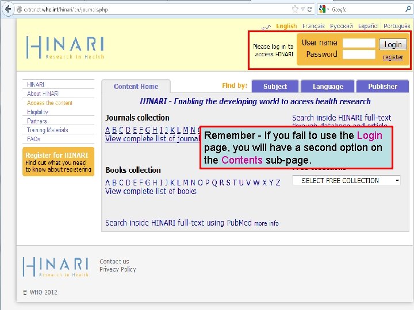The height and width of the screenshot is (310, 414).
Task: Click books letter Z link
Action: pyautogui.click(x=278, y=183)
